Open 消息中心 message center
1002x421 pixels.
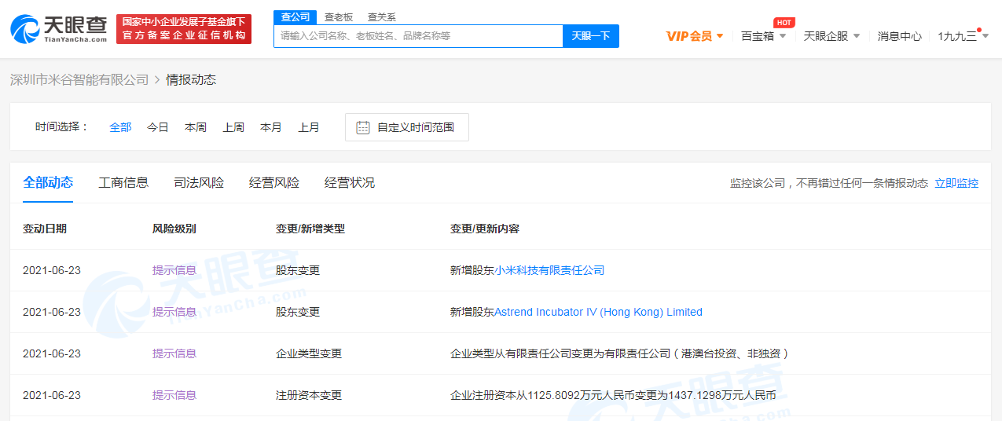900,36
